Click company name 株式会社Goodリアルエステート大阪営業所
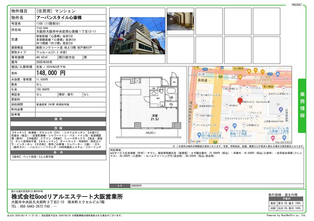The image size is (314, 221). click(x=67, y=197)
